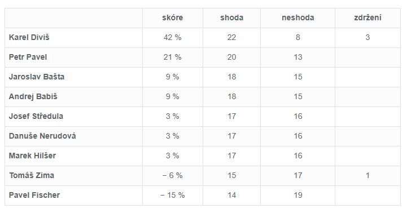Click the skóre column header

173,18
